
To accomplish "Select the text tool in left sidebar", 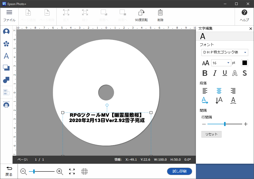I will 6,56.
